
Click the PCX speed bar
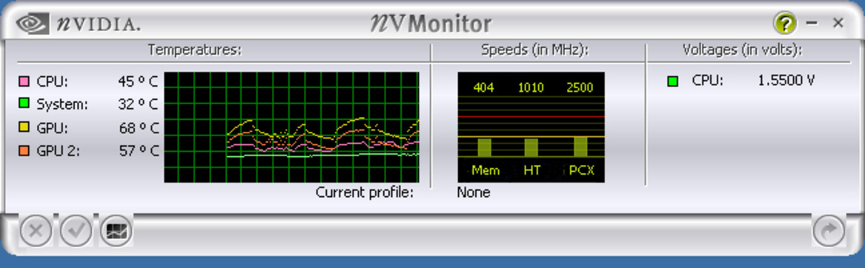(x=580, y=147)
